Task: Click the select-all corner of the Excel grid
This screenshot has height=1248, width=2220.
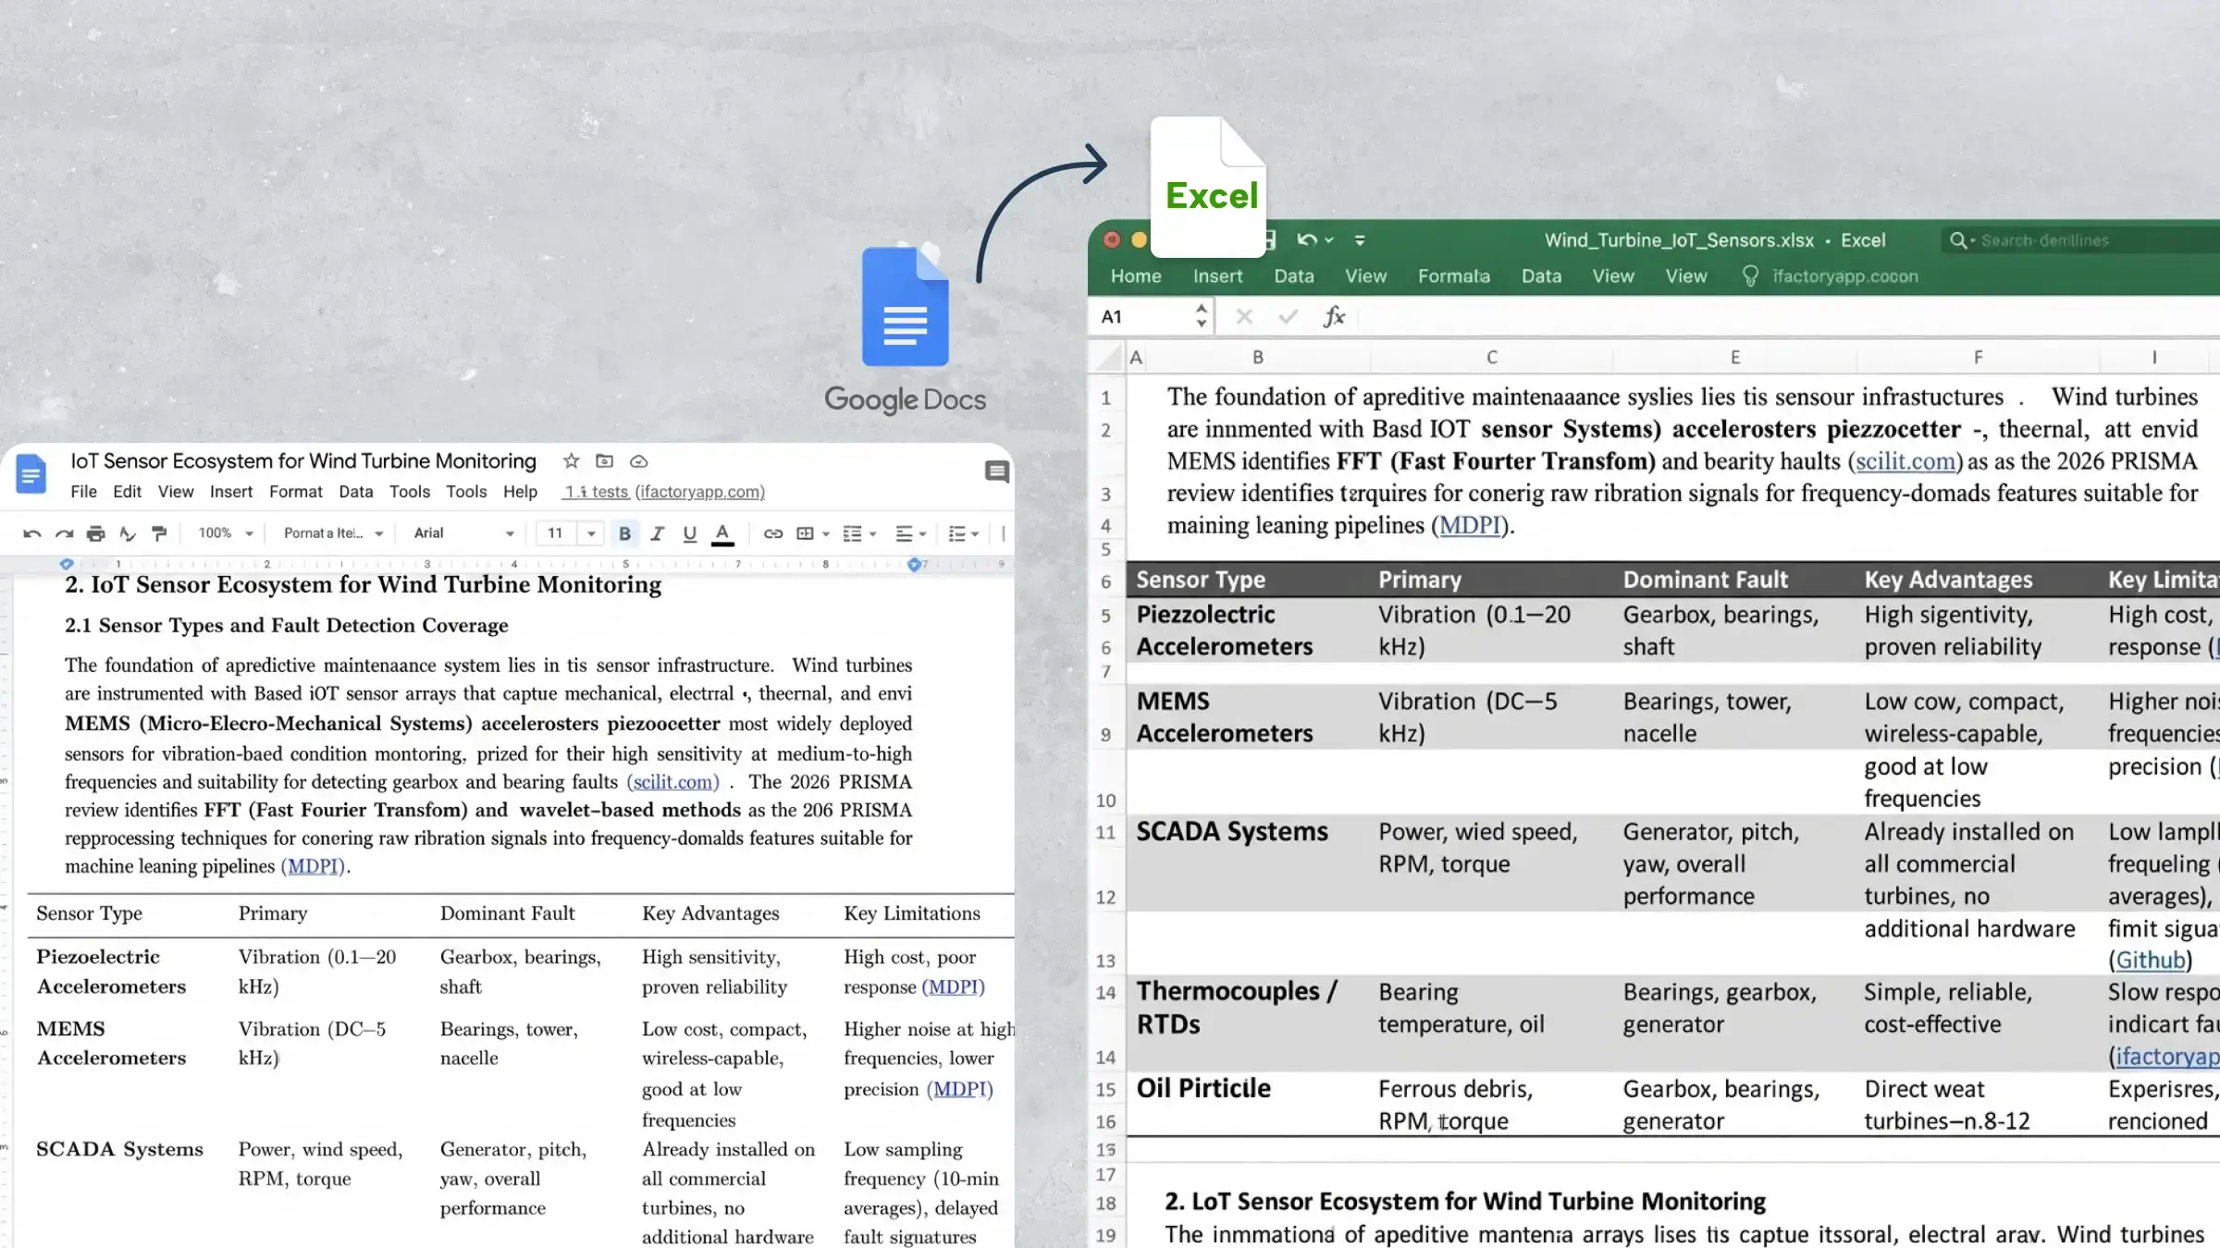Action: (x=1106, y=357)
